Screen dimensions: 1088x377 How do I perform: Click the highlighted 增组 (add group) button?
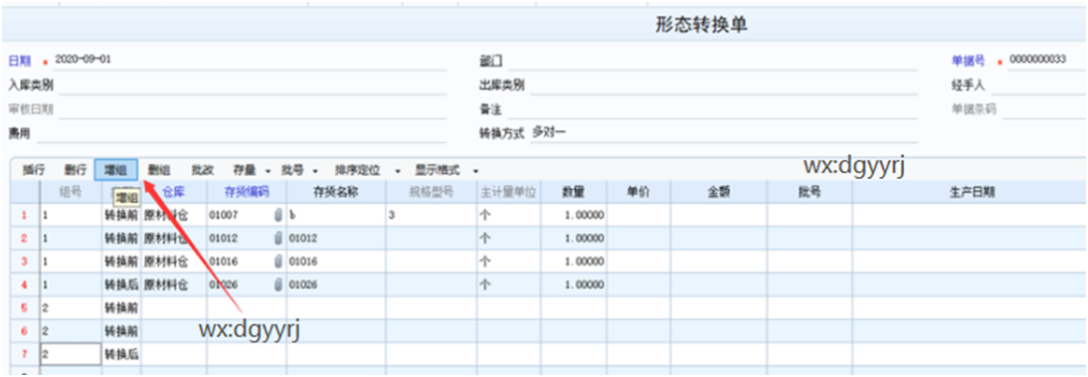(116, 170)
